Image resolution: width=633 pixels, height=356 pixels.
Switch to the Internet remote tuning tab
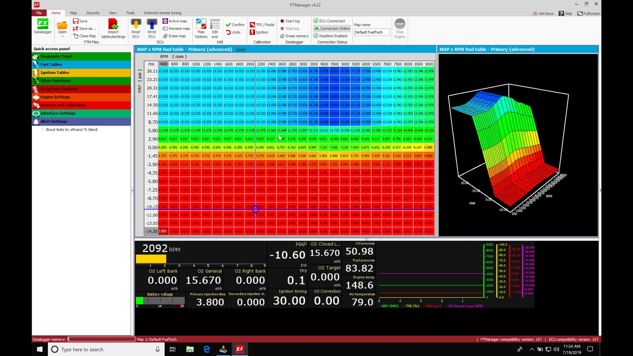163,13
